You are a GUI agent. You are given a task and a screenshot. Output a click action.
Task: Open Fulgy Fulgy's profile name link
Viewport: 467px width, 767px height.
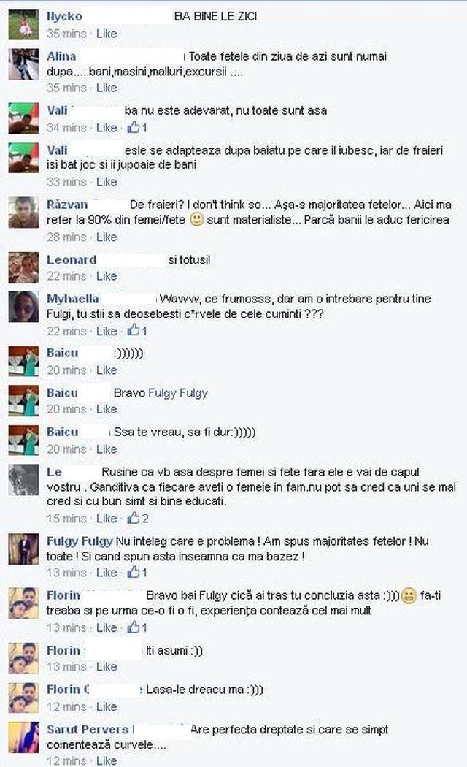click(x=80, y=541)
